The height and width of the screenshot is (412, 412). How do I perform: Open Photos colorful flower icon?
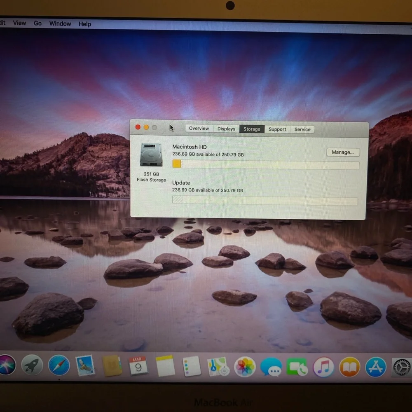coord(245,367)
